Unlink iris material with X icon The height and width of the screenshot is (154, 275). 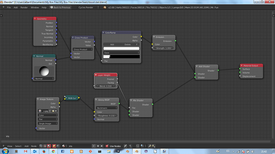(102, 146)
